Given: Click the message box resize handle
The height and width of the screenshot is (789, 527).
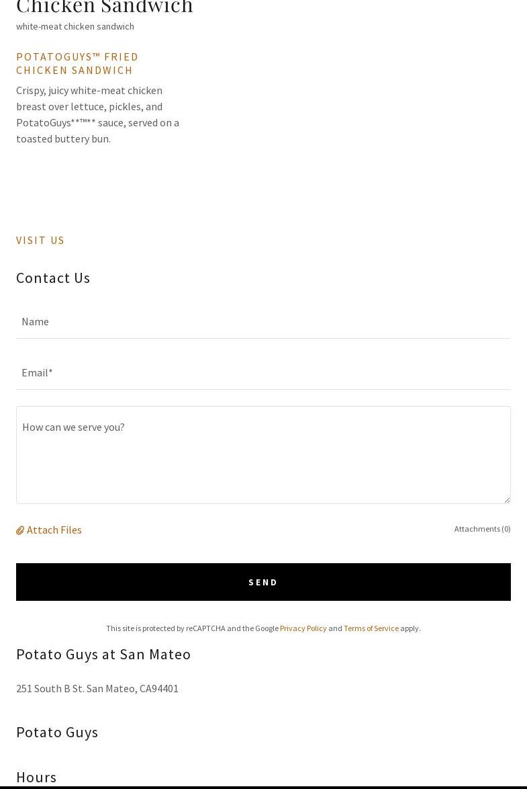Looking at the screenshot, I should pyautogui.click(x=507, y=499).
